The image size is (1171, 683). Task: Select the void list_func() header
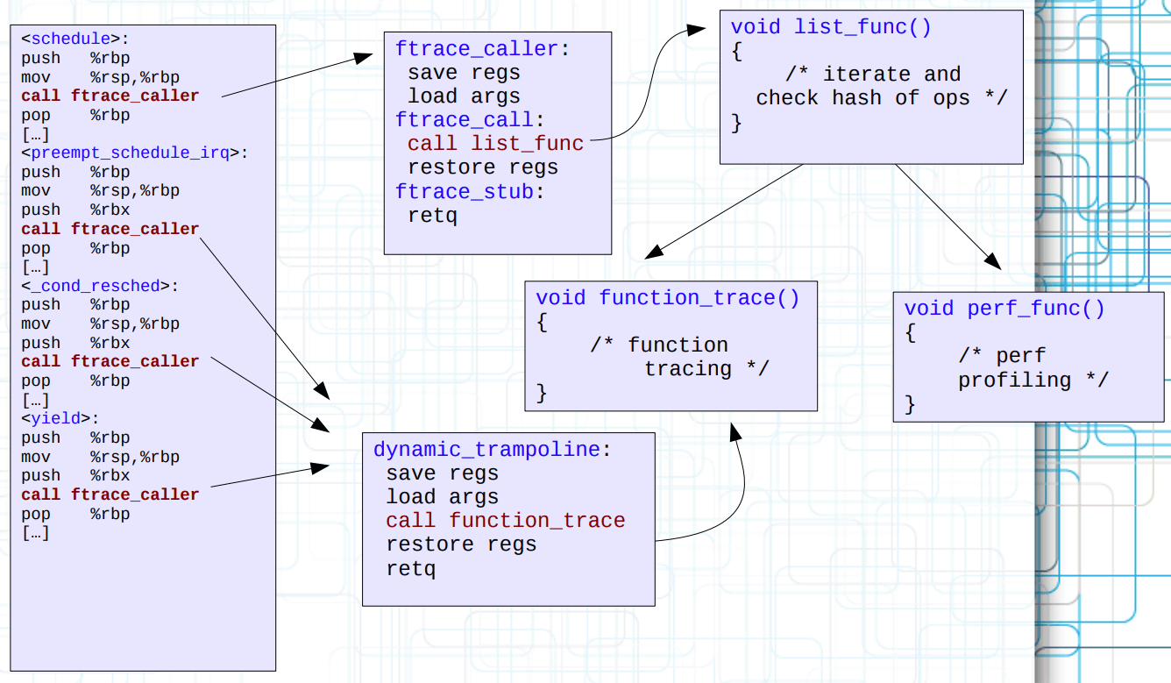(x=831, y=27)
